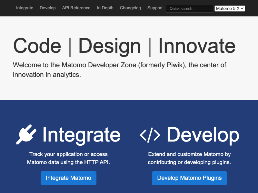
Task: View the Changelog navbar link
Action: pos(130,8)
